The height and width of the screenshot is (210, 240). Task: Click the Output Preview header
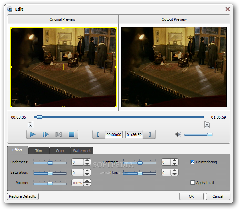[x=174, y=19]
